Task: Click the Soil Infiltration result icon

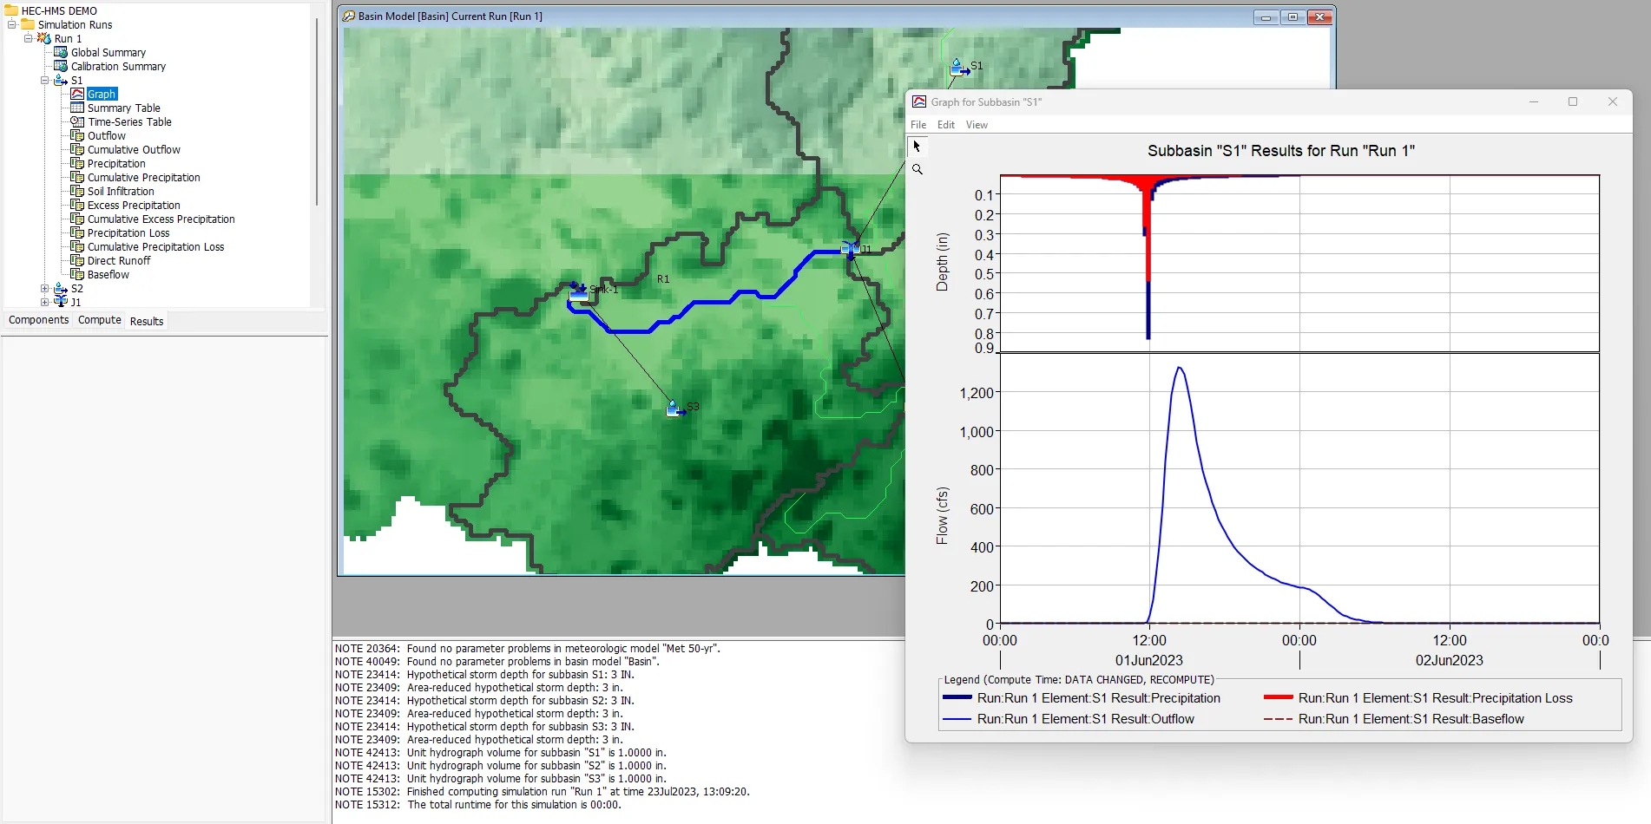Action: pyautogui.click(x=77, y=191)
